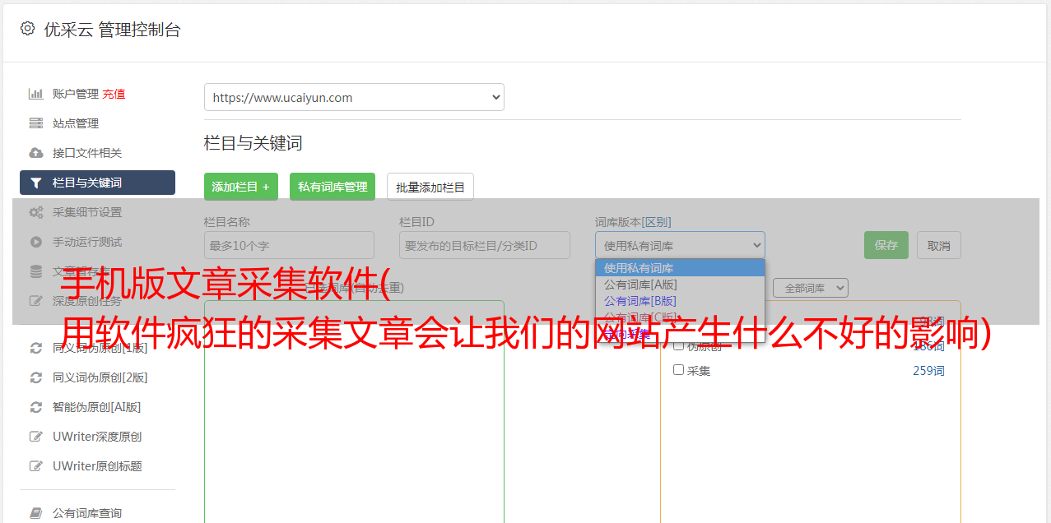Click the edit icon for UWriter深度原创

pyautogui.click(x=36, y=437)
